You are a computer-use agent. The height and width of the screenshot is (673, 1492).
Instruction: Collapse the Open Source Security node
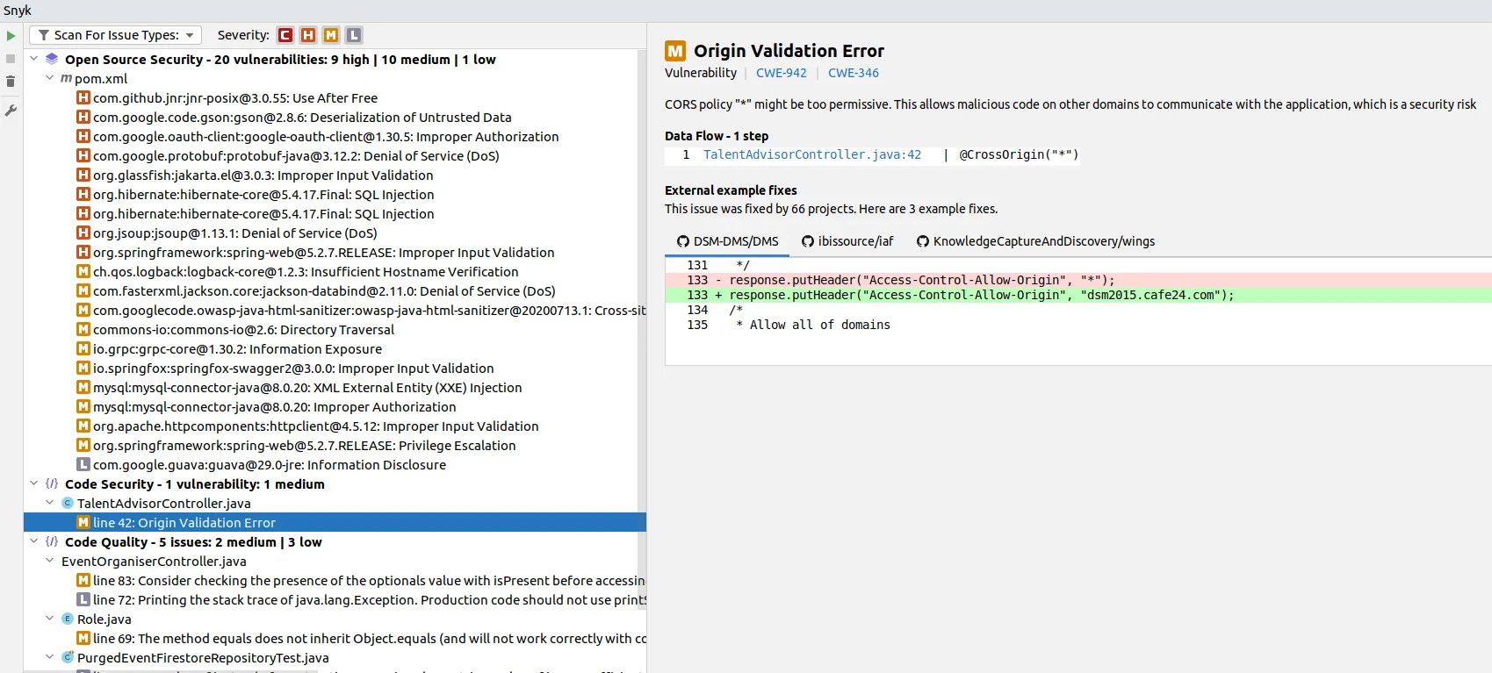click(34, 59)
